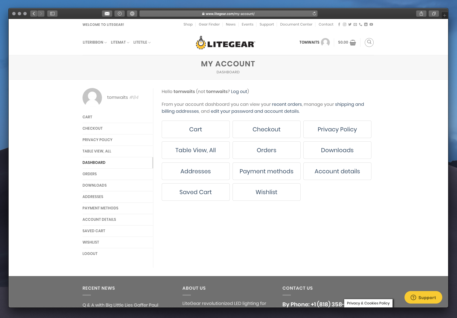Click the Account details dashboard tile

(x=337, y=171)
